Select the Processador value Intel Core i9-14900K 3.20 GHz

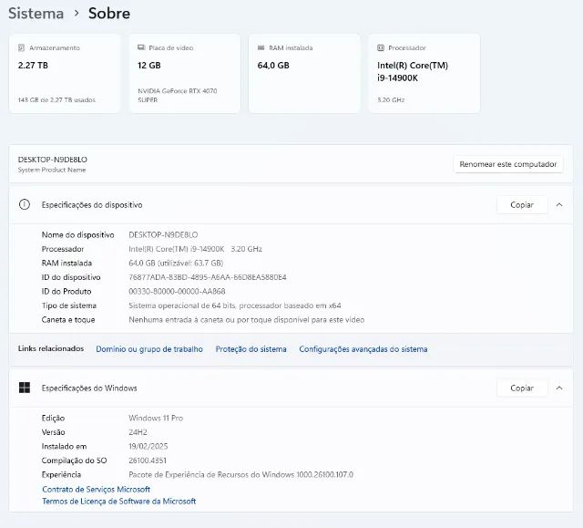[x=195, y=249]
